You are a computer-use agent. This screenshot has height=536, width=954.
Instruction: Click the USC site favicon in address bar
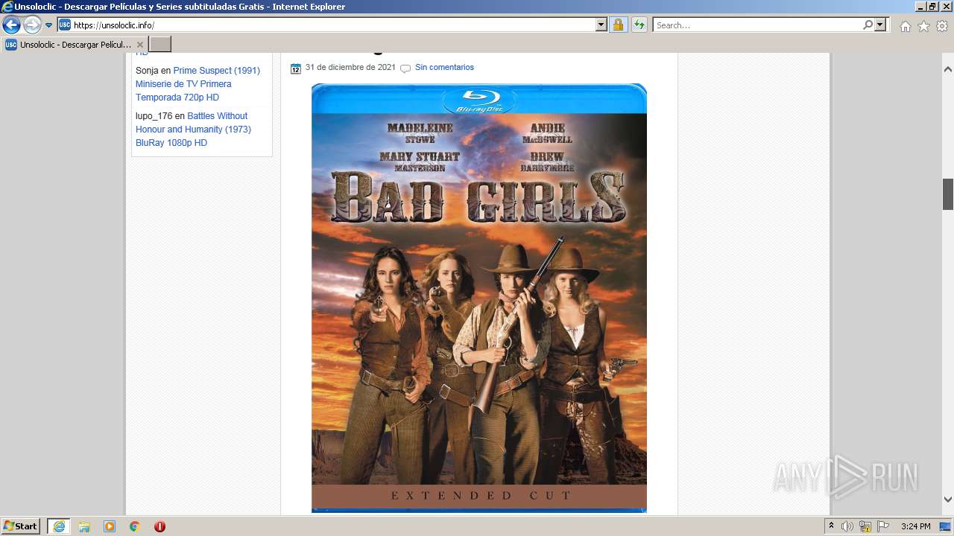coord(65,25)
